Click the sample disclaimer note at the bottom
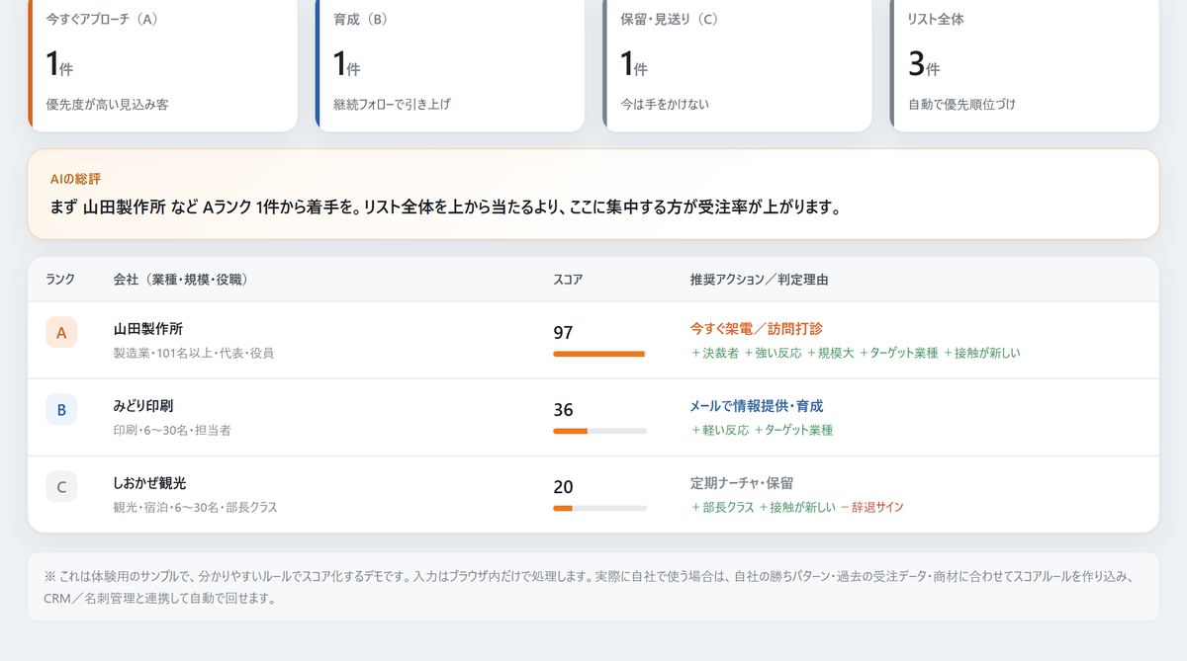The image size is (1187, 661). click(593, 587)
